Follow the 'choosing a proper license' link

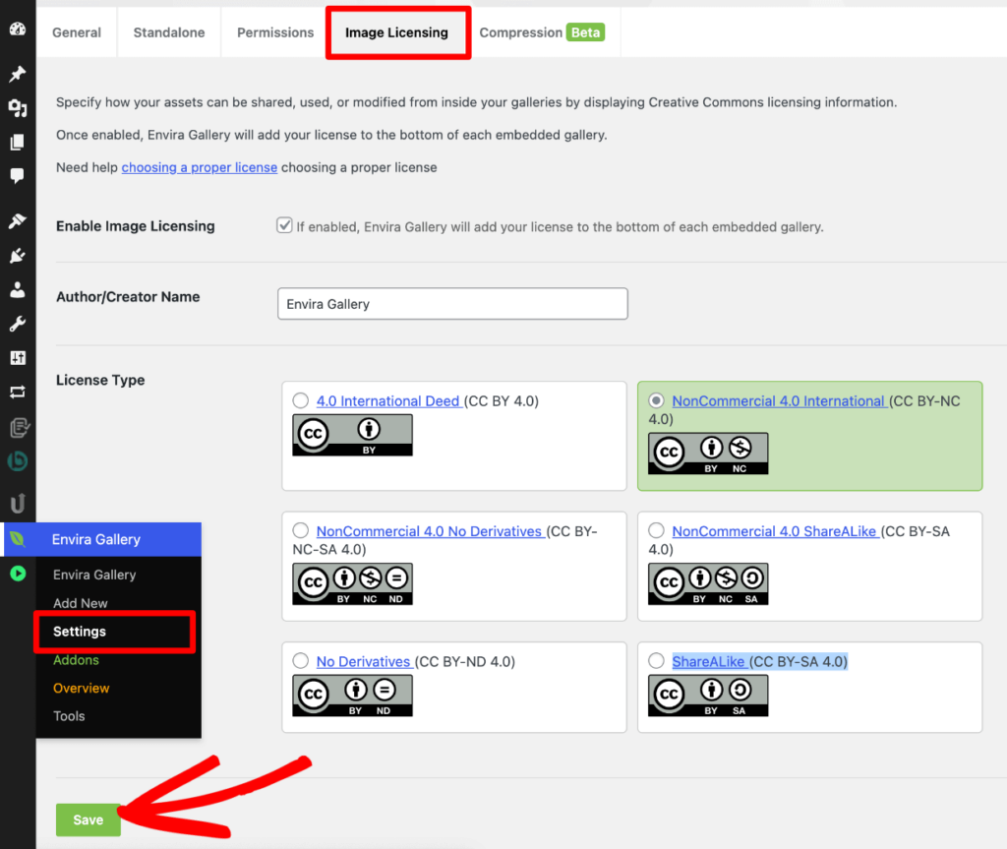pyautogui.click(x=199, y=167)
